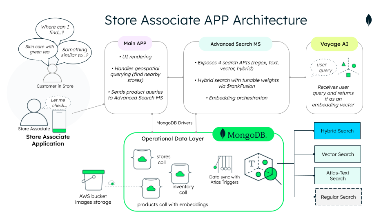Image resolution: width=392 pixels, height=220 pixels.
Task: Click the 'Something similar to...?' speech bubble
Action: (x=74, y=53)
